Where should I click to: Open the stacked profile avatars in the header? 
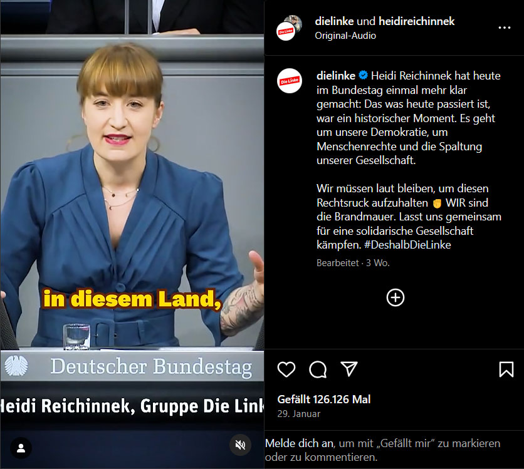tap(290, 28)
